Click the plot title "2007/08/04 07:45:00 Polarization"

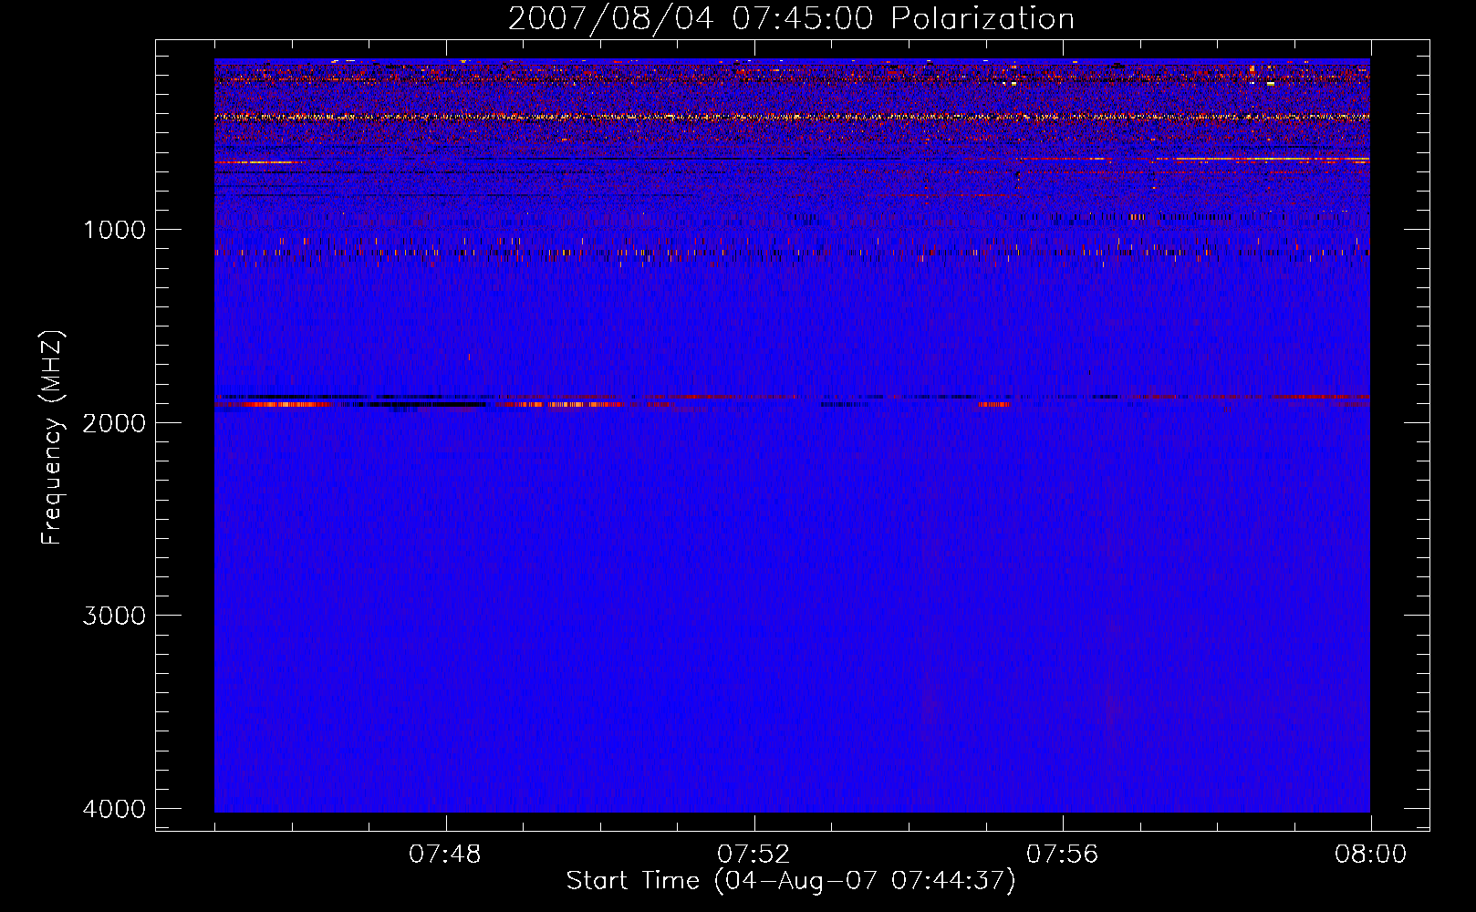point(791,19)
